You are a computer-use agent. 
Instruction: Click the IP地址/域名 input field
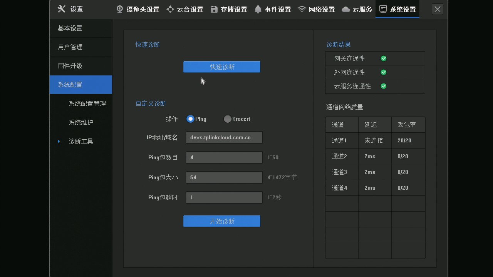(224, 137)
